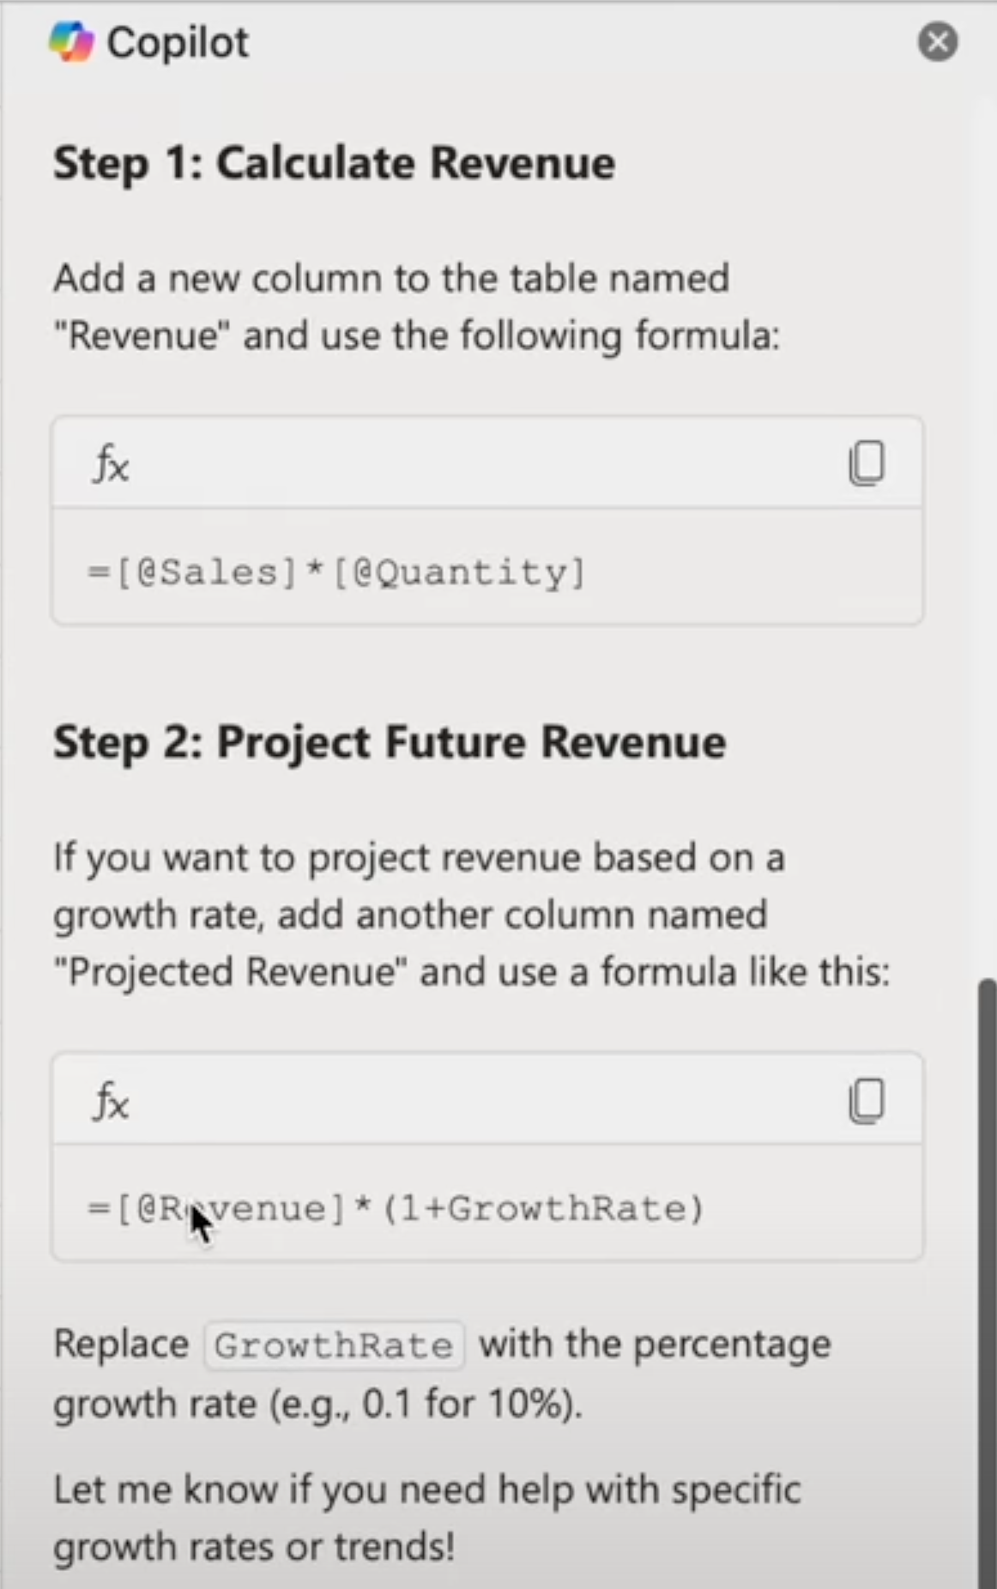
Task: Close the Copilot pane
Action: coord(937,41)
